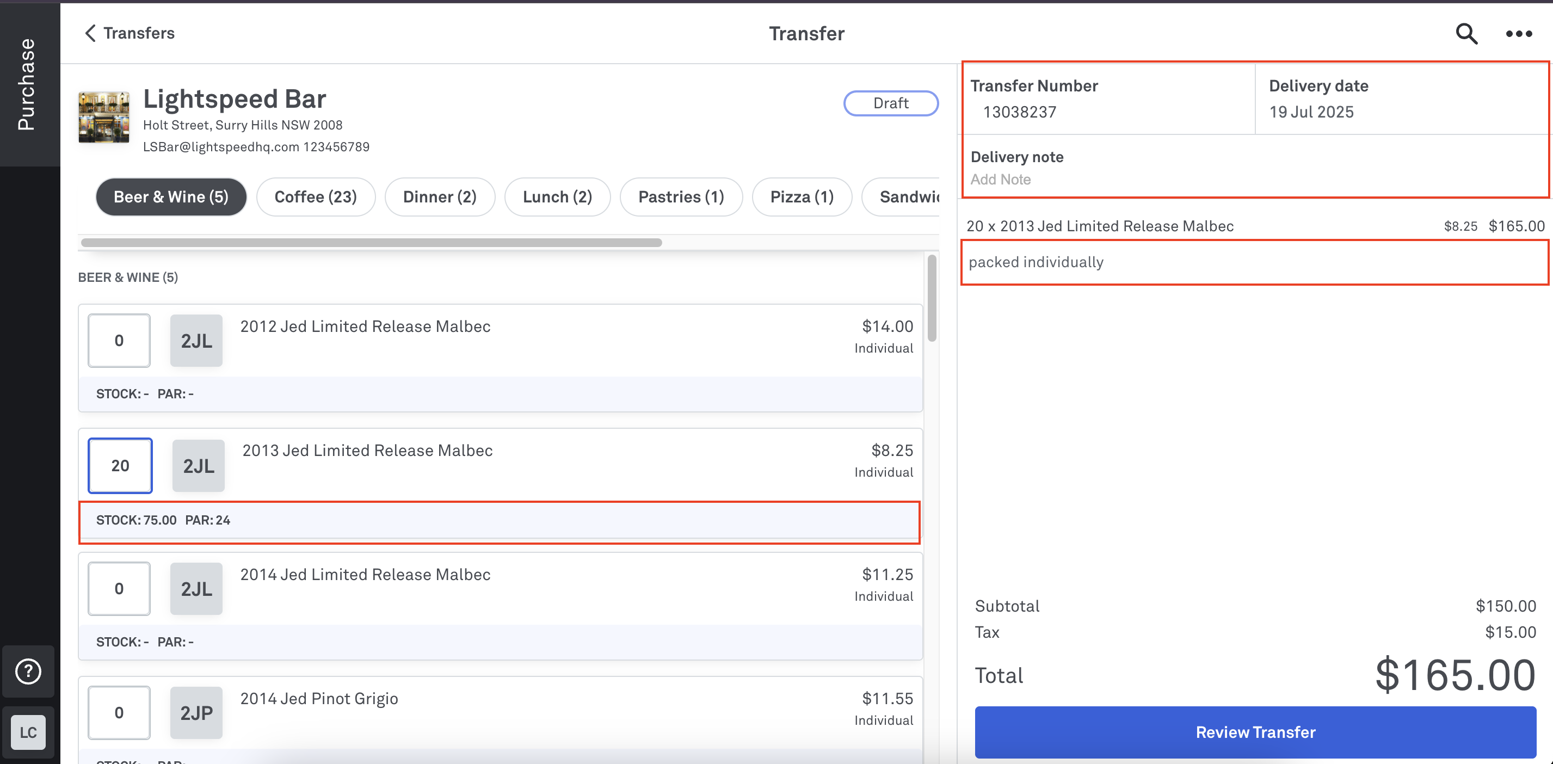The height and width of the screenshot is (764, 1553).
Task: Click the $11.25 price of 2014 Malbec
Action: pyautogui.click(x=888, y=575)
